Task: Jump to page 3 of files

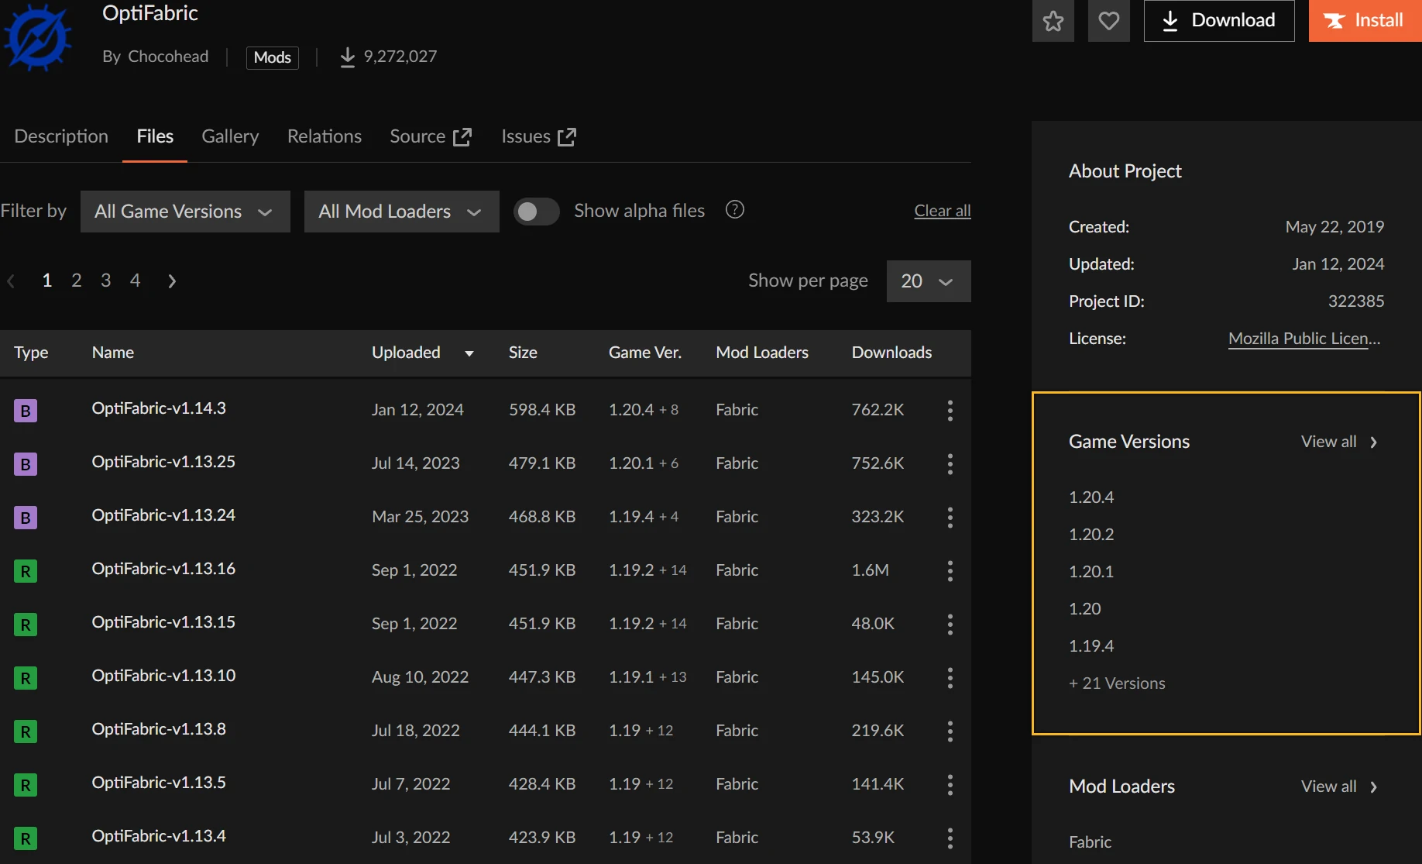Action: 105,281
